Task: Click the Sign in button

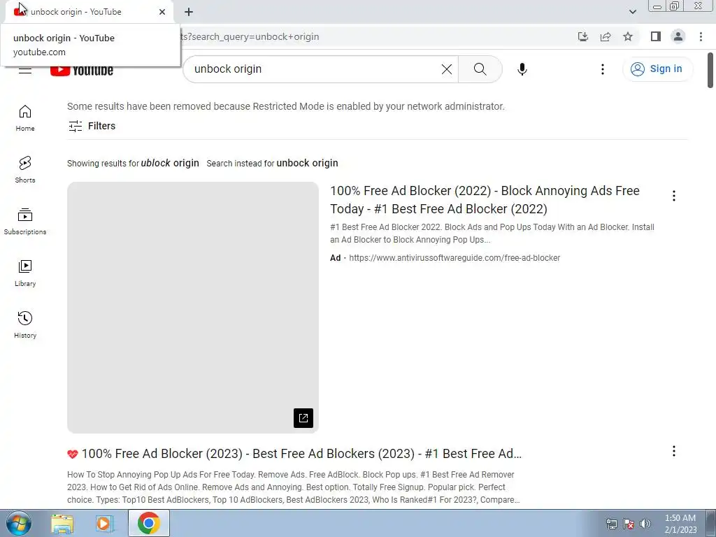Action: 657,69
